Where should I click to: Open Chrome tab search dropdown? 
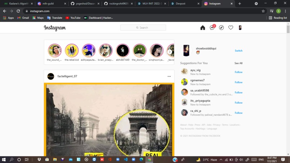coord(256,4)
